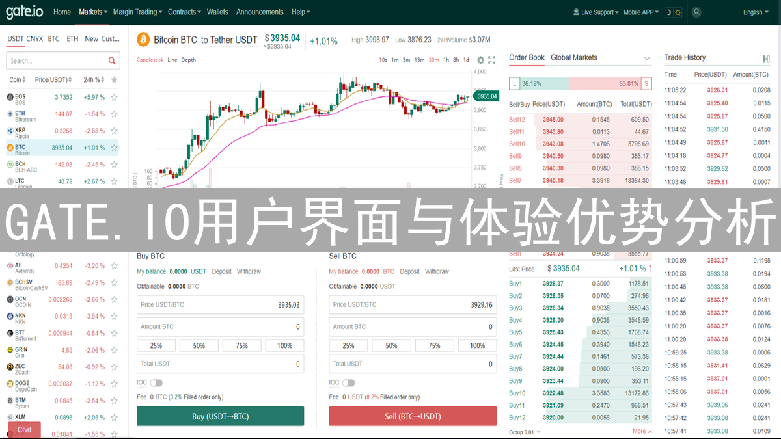This screenshot has height=439, width=781.
Task: Click the Live Support headset icon
Action: coord(577,12)
